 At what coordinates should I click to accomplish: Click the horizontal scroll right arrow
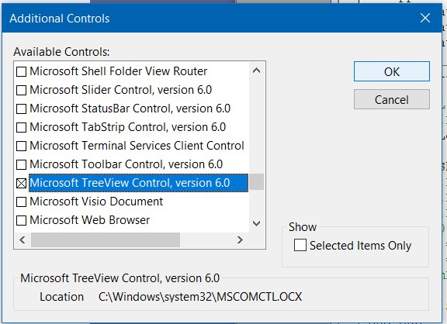coord(240,240)
